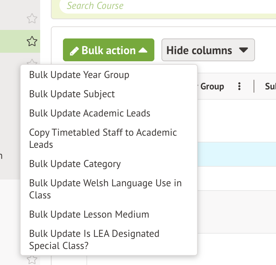Select Bulk Update Academic Leads
The width and height of the screenshot is (276, 265).
[x=90, y=113]
